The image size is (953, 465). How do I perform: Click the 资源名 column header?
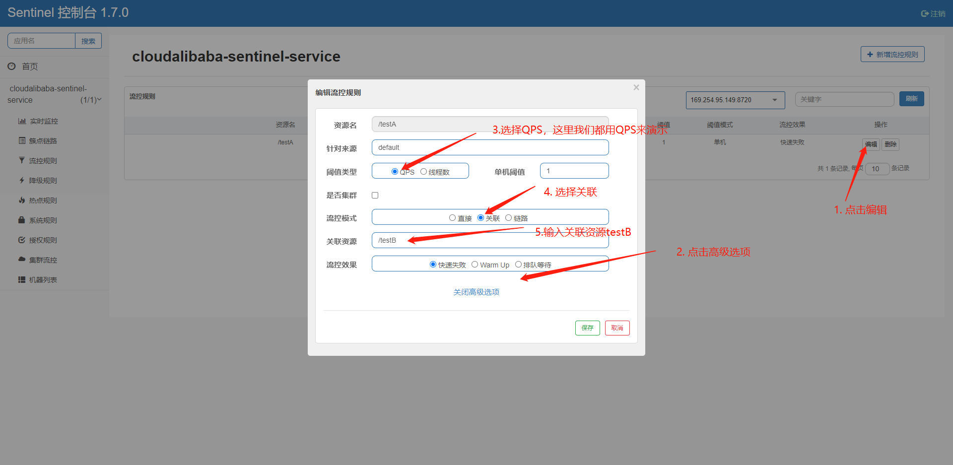click(285, 125)
